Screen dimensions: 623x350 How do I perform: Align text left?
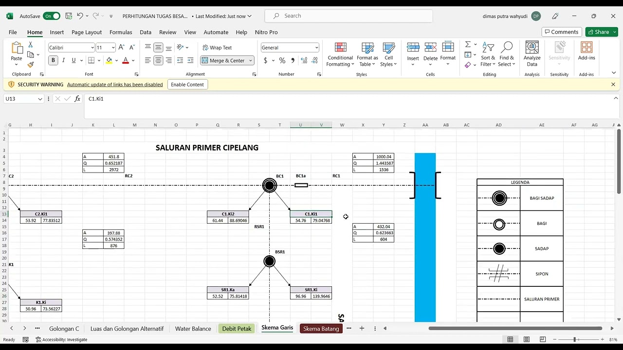[148, 60]
